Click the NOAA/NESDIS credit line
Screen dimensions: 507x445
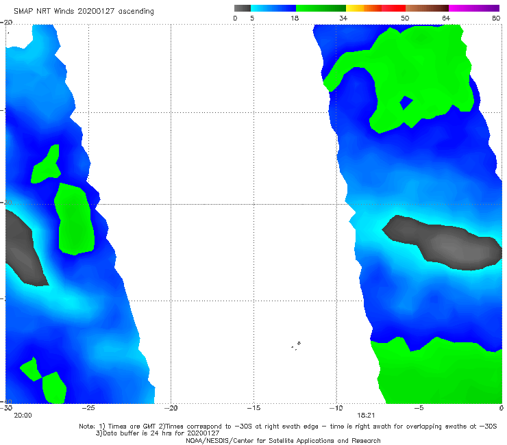283,441
